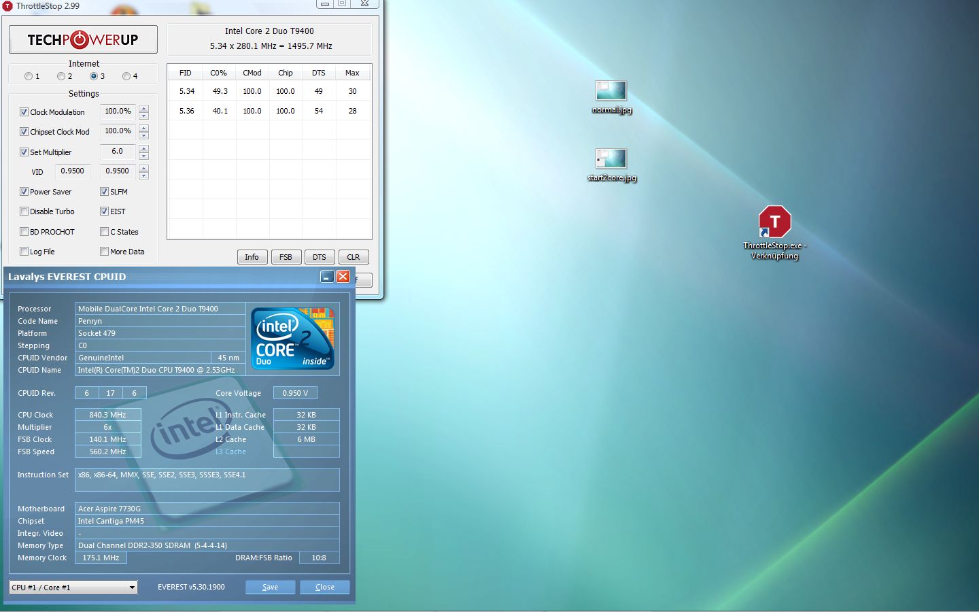Image resolution: width=979 pixels, height=612 pixels.
Task: Uncheck the Set Multiplier checkbox
Action: (x=24, y=152)
